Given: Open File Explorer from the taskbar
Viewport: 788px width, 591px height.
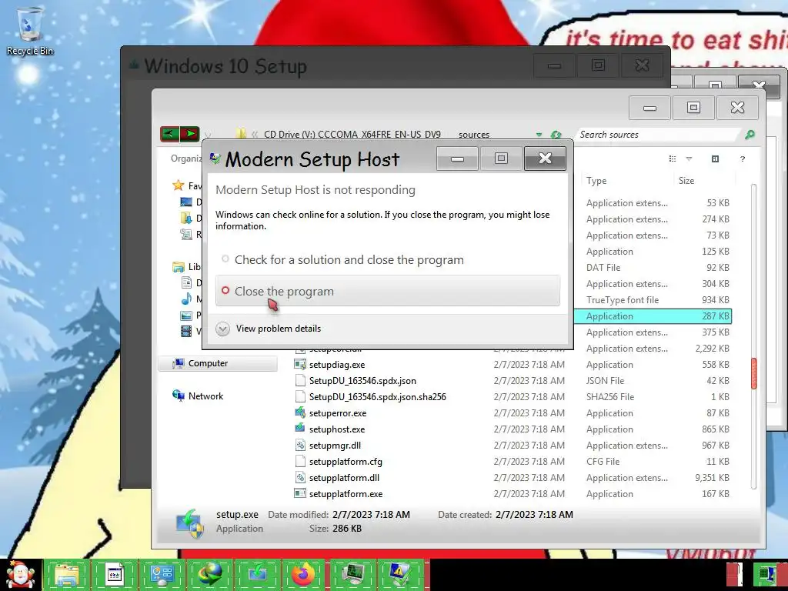Looking at the screenshot, I should (67, 574).
